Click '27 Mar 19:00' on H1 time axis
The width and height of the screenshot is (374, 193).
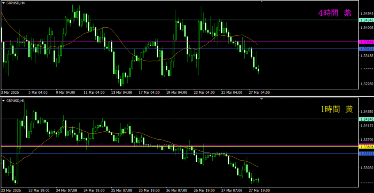click(259, 190)
